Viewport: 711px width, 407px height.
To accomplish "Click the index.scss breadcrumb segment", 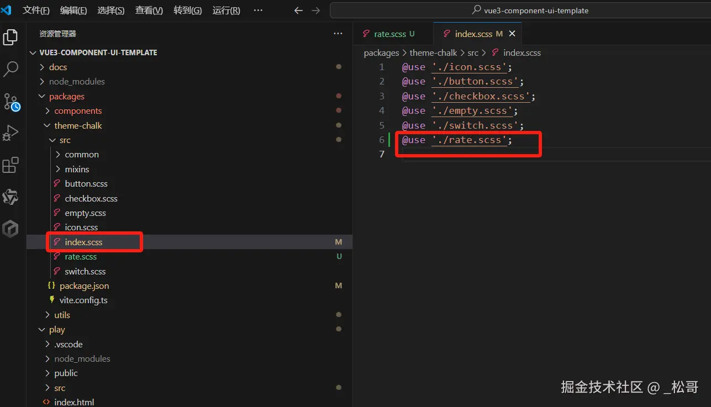I will [522, 53].
